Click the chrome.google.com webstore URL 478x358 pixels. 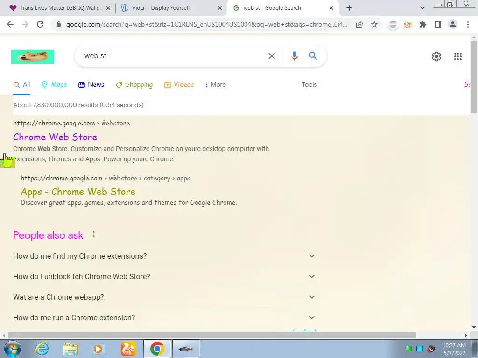click(71, 123)
